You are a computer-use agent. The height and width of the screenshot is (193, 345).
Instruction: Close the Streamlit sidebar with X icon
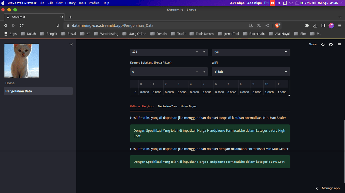(71, 45)
